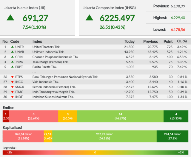Click the green up triangle beside JII value
Image resolution: width=191 pixels, height=157 pixels.
tap(10, 18)
